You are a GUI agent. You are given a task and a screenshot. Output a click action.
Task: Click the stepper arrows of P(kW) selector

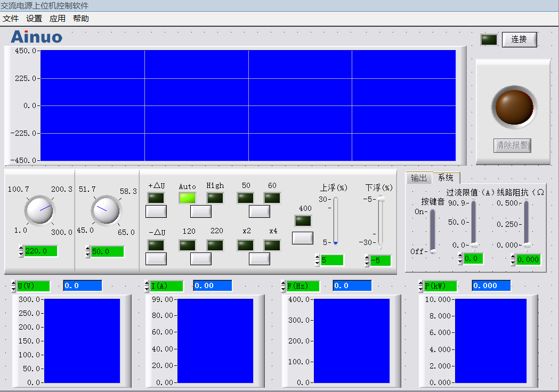pos(421,287)
